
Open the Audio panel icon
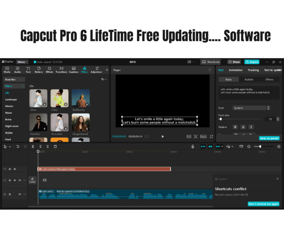click(17, 70)
